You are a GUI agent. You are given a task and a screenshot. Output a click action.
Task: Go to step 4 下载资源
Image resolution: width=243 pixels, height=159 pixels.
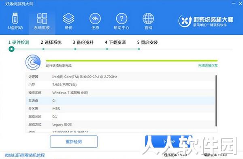click(x=115, y=42)
